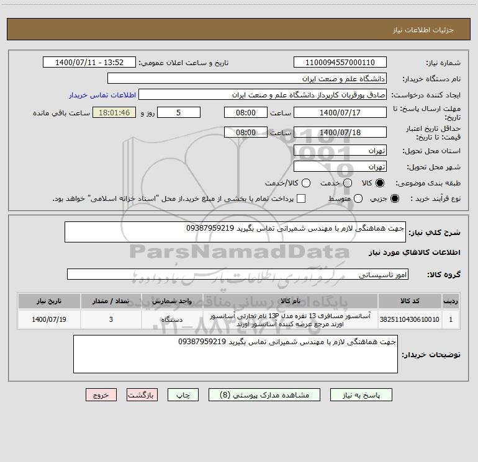Click the 'تاریخ نیاز' column header
The width and height of the screenshot is (478, 462).
coord(49,301)
